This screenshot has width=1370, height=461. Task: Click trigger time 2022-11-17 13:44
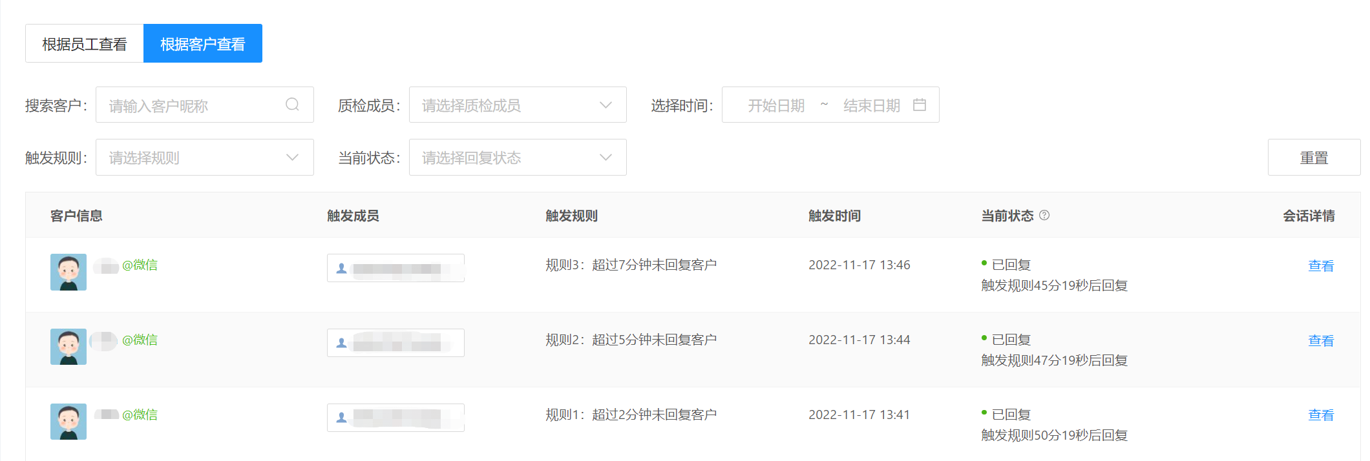point(859,340)
